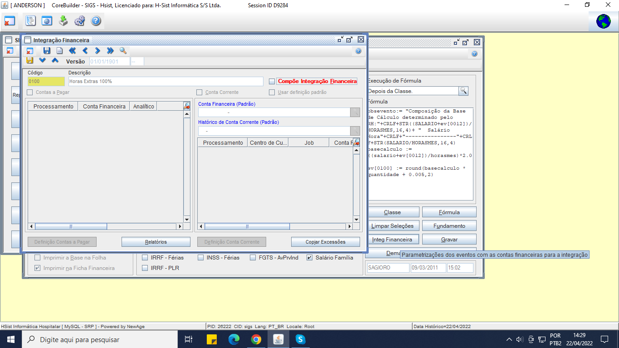Toggle Usar definição padrão checkbox
619x348 pixels.
(272, 92)
